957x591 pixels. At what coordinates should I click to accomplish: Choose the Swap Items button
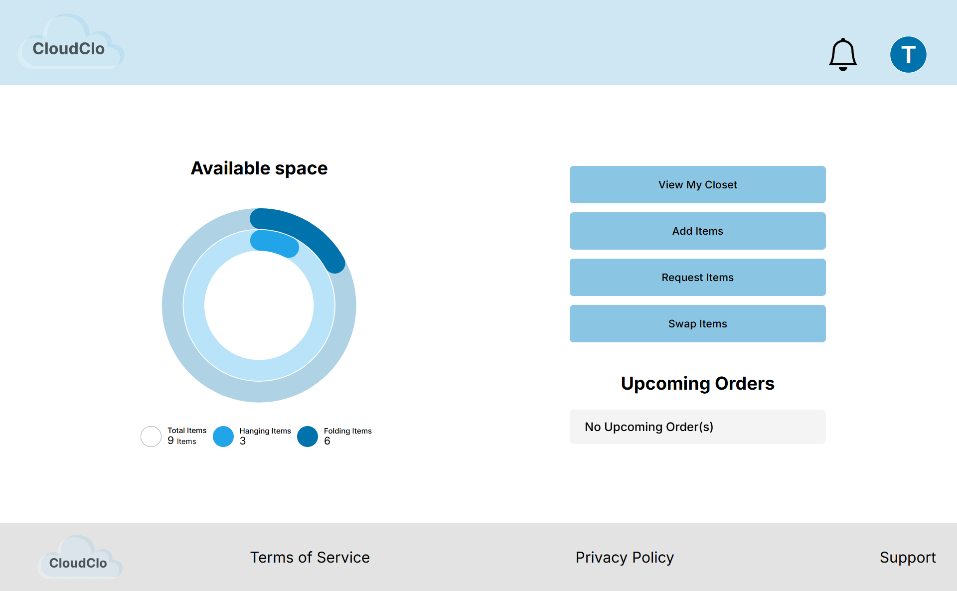coord(697,323)
